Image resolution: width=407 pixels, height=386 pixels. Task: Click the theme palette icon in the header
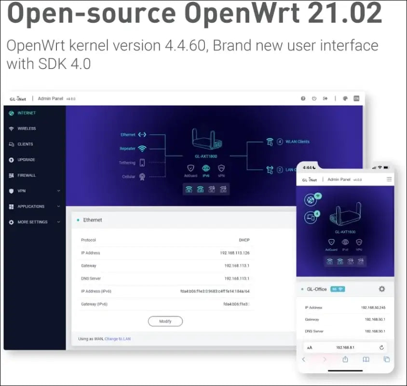(x=345, y=98)
